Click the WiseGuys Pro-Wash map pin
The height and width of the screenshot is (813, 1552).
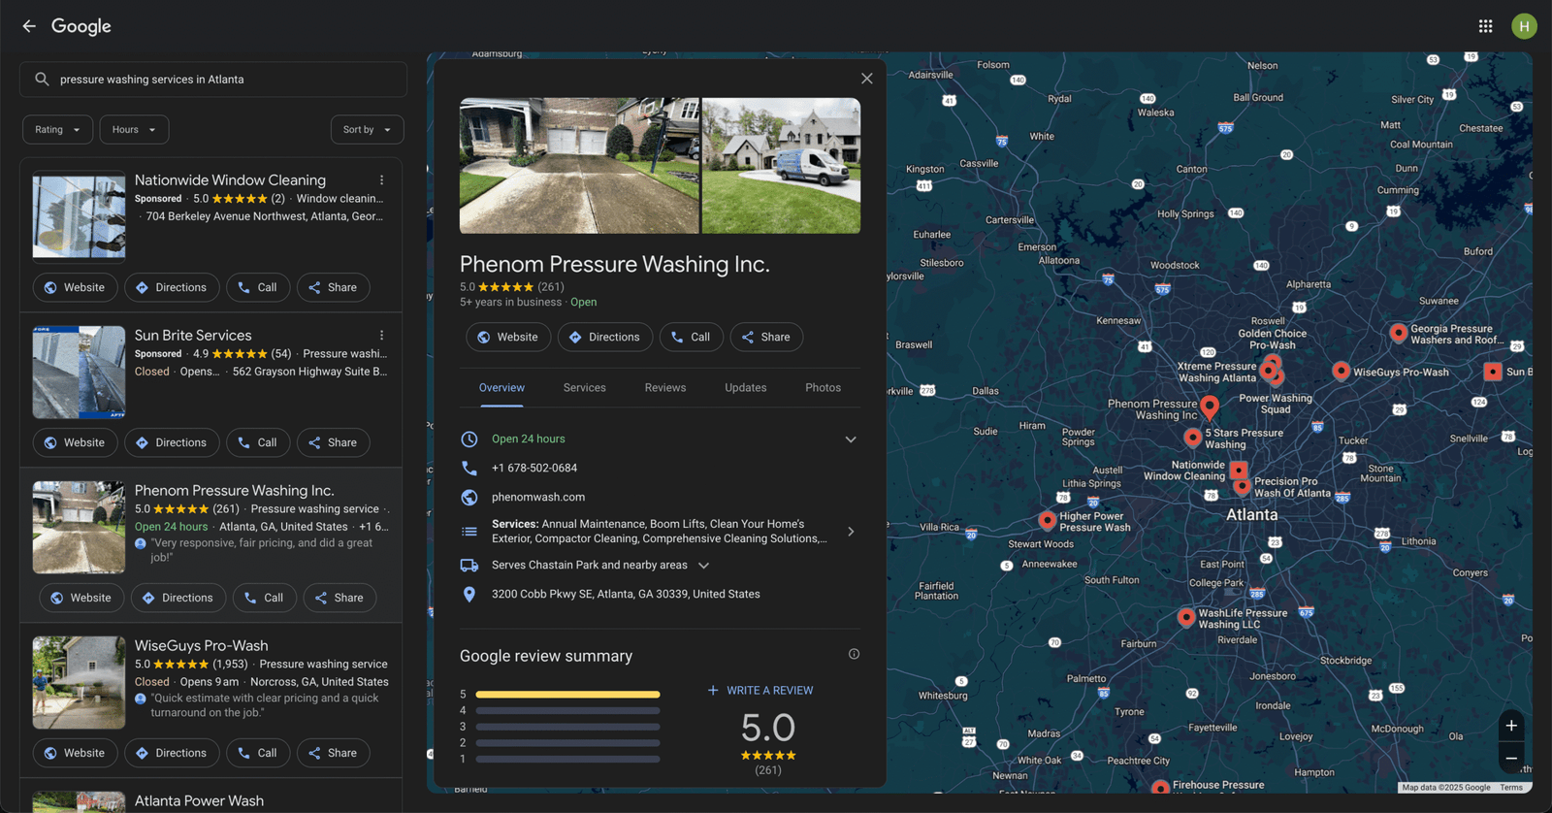coord(1341,371)
